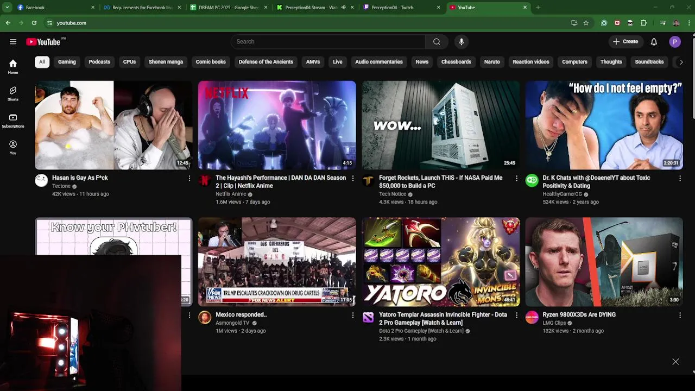Open Shorts from the sidebar

tap(13, 93)
